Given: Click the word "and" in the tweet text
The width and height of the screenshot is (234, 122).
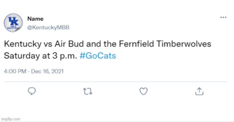Looking at the screenshot, I should 93,44.
